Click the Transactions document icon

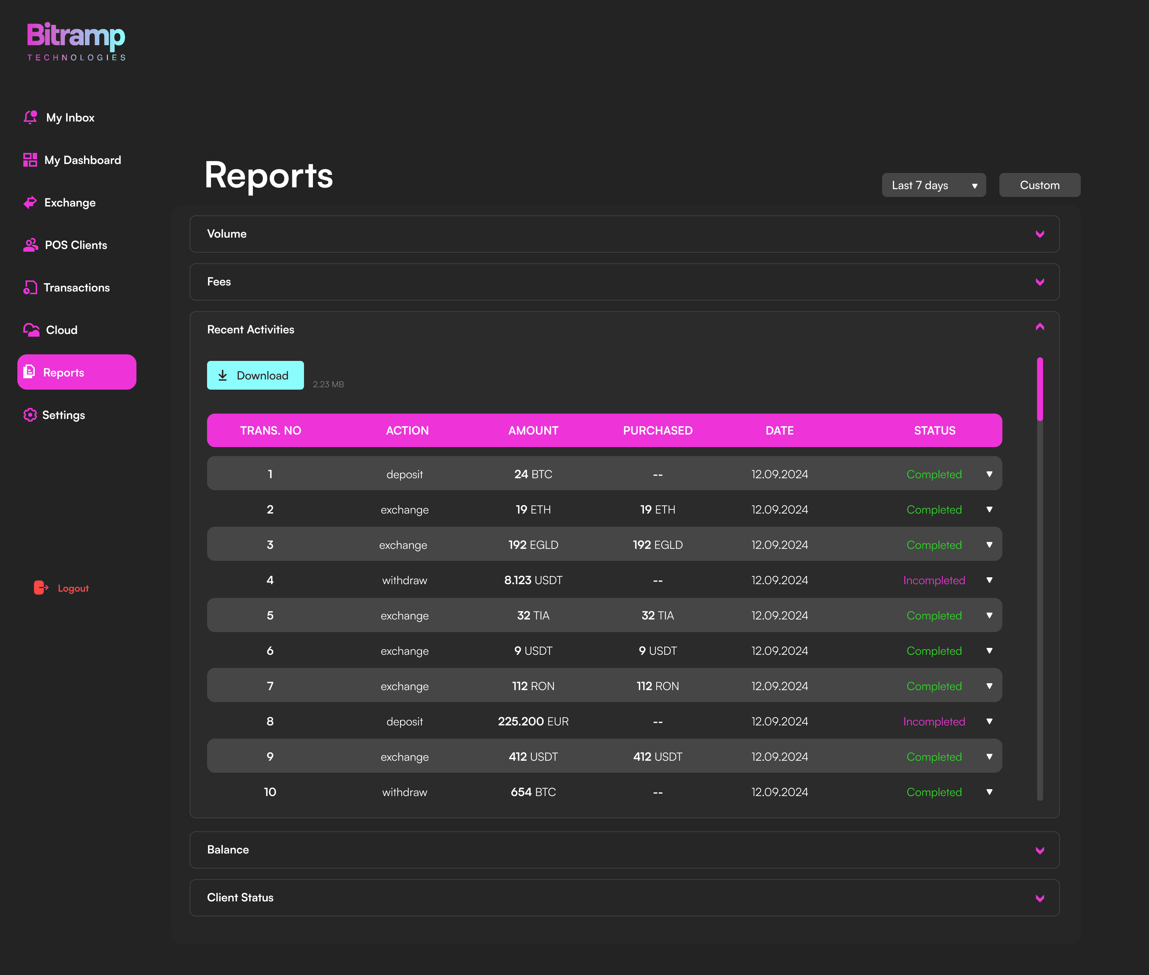pos(31,287)
